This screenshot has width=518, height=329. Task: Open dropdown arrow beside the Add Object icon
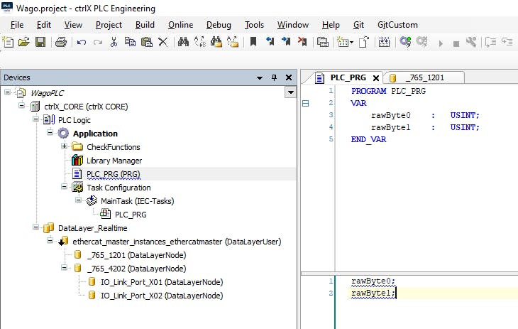351,43
